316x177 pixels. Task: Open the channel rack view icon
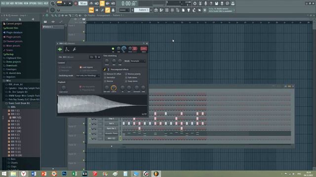coord(167,10)
